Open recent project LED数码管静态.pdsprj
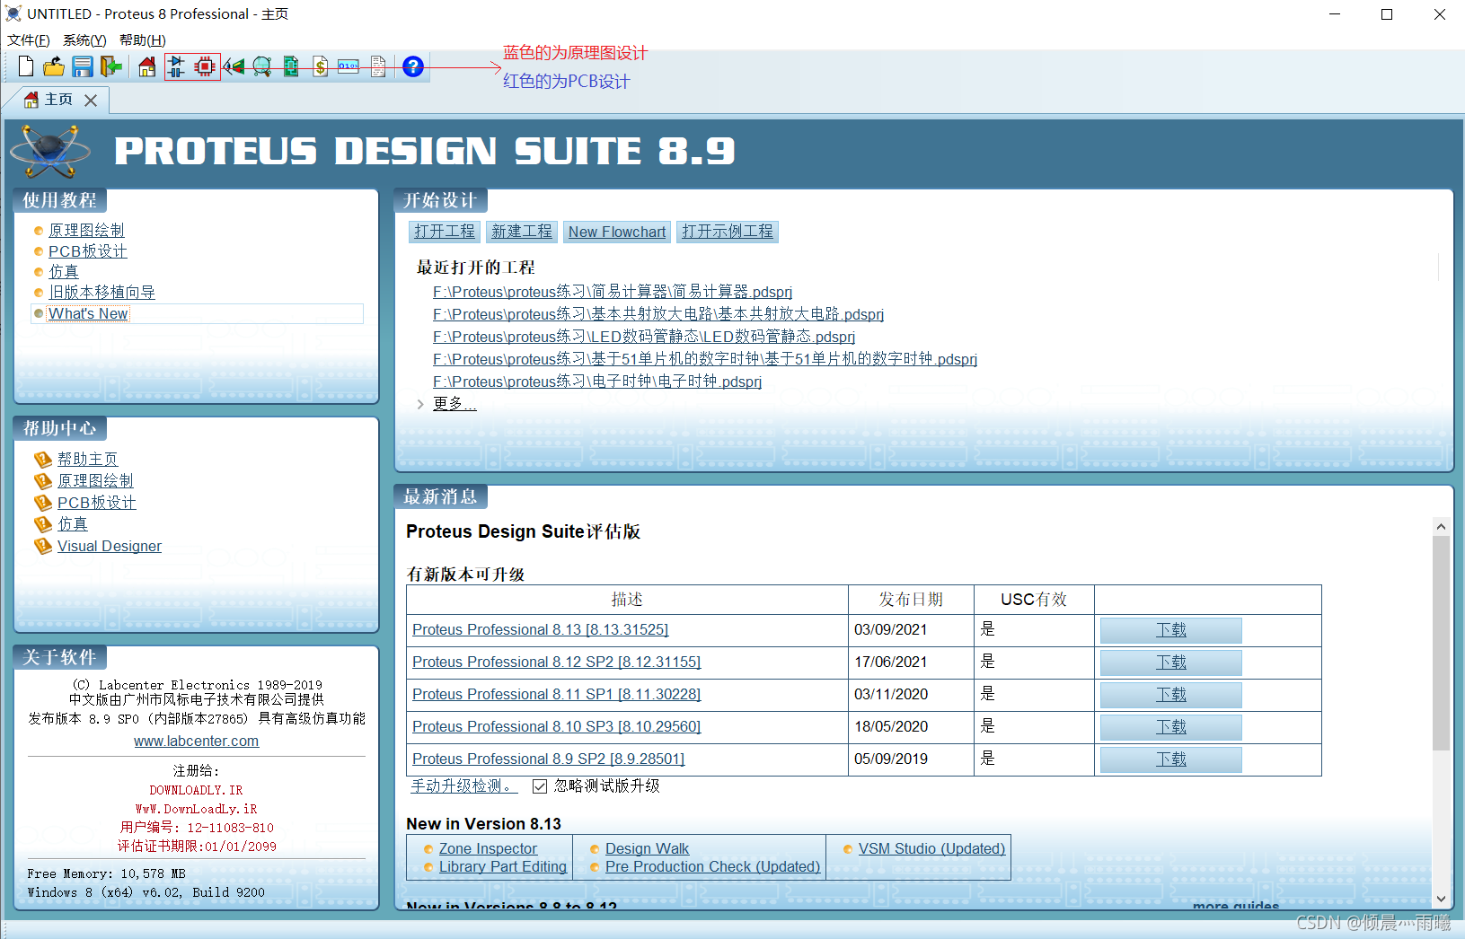Image resolution: width=1465 pixels, height=939 pixels. click(644, 337)
